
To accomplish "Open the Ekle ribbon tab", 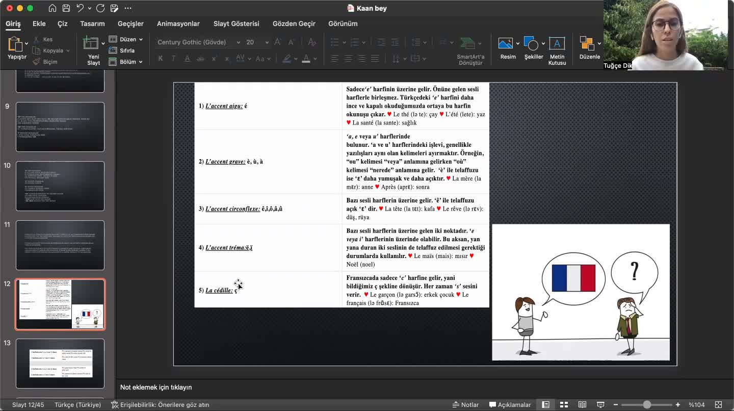I will [39, 23].
